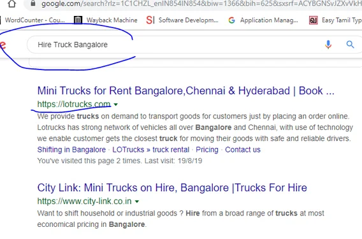362x239 pixels.
Task: Open Wayback Machine bookmark icon
Action: (x=78, y=20)
